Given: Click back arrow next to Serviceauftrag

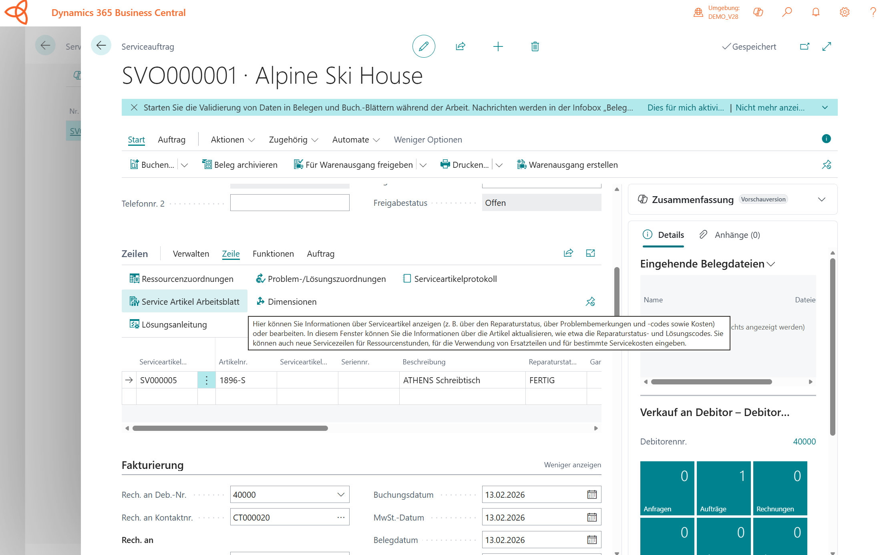Looking at the screenshot, I should click(x=101, y=45).
